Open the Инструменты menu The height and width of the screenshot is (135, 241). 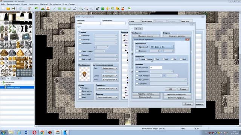pyautogui.click(x=55, y=4)
